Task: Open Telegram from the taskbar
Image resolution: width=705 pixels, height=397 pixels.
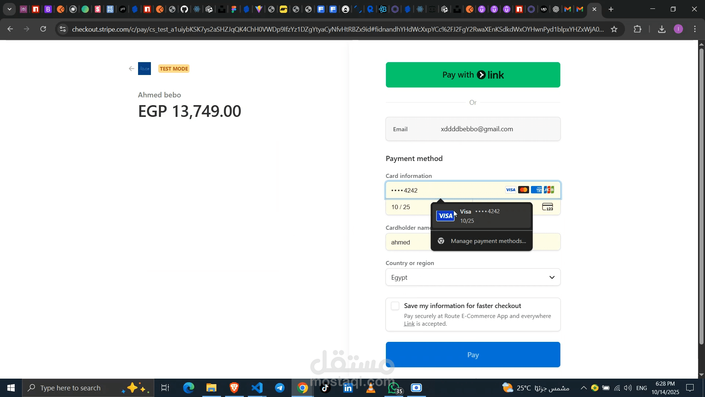Action: (279, 388)
